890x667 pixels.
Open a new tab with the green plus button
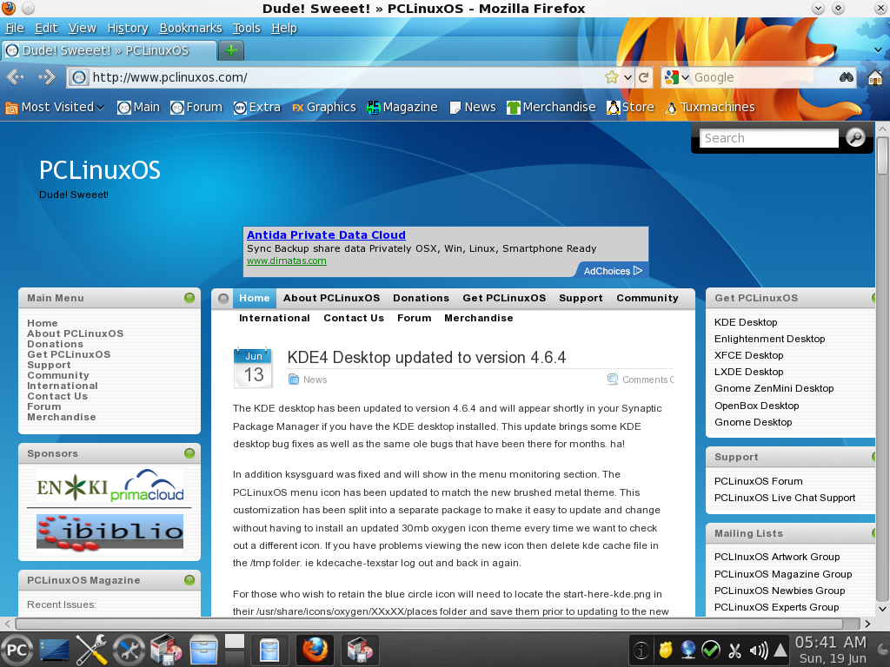231,50
